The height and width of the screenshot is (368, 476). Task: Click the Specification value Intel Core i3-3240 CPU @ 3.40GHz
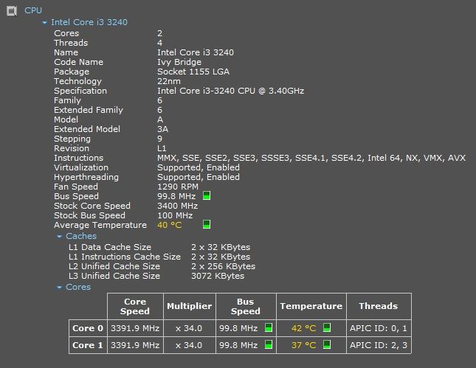[x=231, y=91]
